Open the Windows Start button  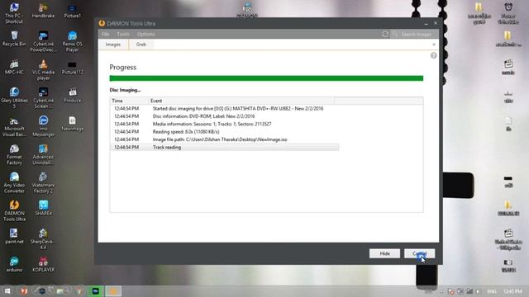coord(7,291)
